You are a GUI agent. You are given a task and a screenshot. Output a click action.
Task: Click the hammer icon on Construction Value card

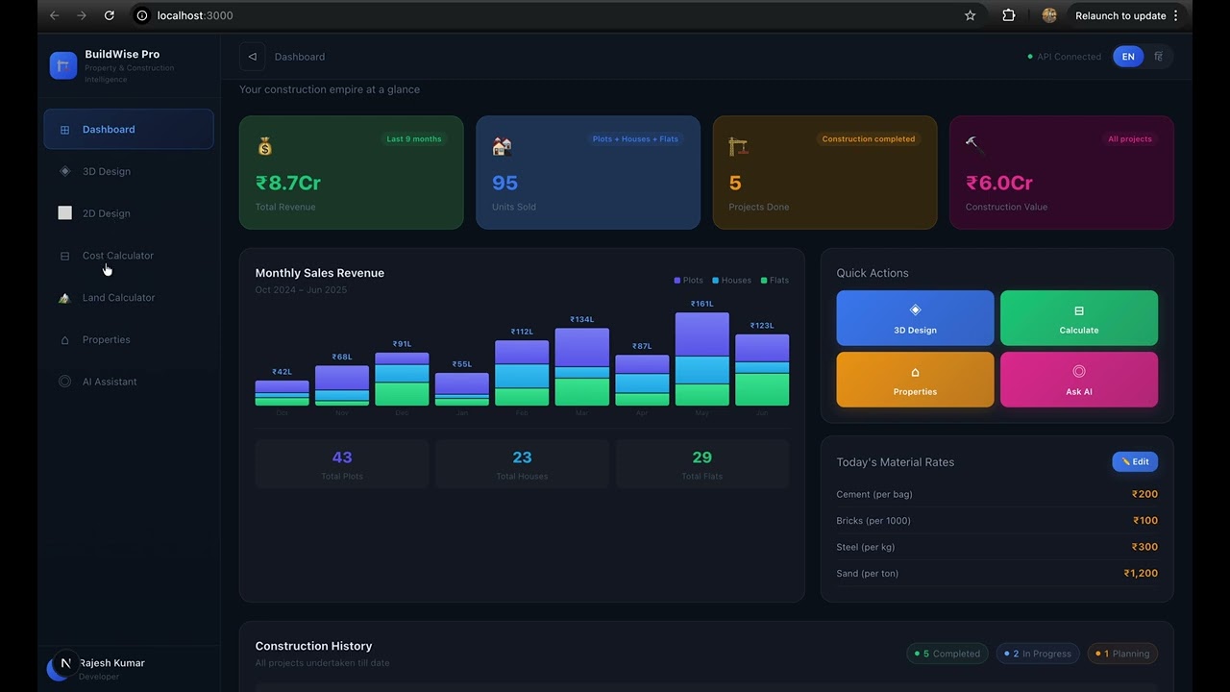pyautogui.click(x=974, y=145)
